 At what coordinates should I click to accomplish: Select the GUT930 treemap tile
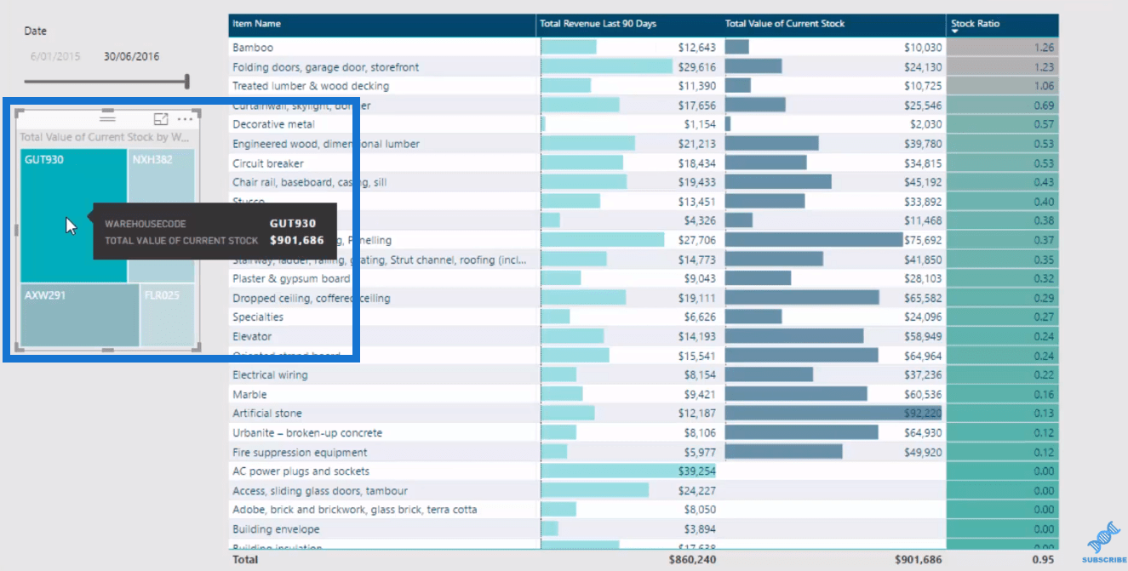[x=73, y=216]
